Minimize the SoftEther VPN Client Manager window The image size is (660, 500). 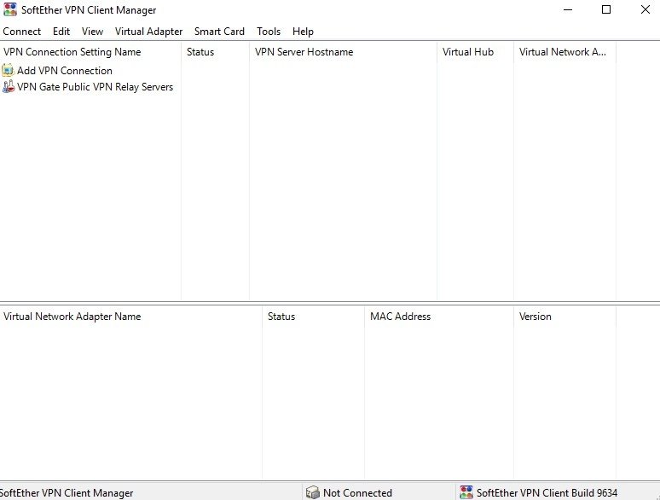[x=568, y=9]
